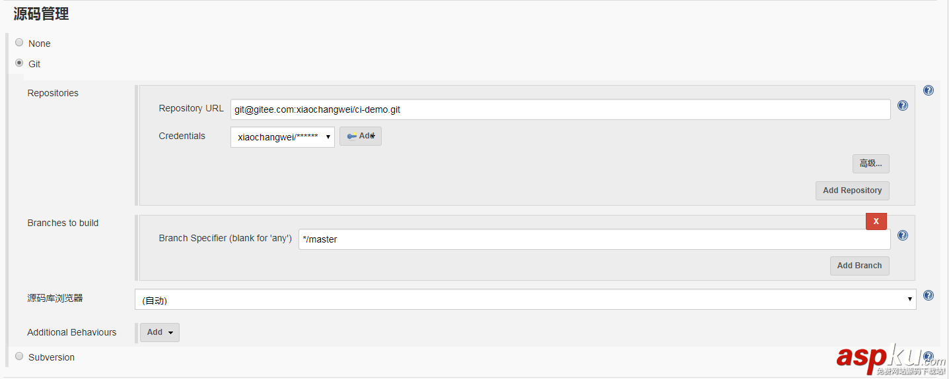Screen dimensions: 949x379
Task: Open the Additional Behaviours Add dropdown
Action: [x=159, y=332]
